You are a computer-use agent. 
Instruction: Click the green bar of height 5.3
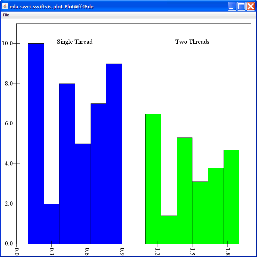click(184, 191)
